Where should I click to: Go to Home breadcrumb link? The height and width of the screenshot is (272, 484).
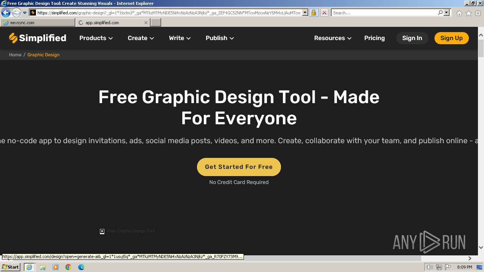pyautogui.click(x=15, y=55)
